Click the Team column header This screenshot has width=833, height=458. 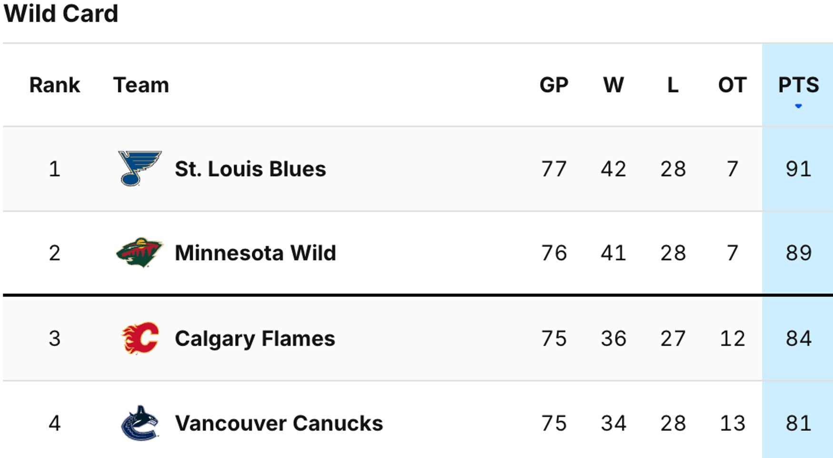pos(141,85)
